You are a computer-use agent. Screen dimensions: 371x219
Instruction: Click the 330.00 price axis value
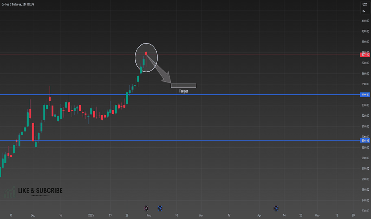365,105
